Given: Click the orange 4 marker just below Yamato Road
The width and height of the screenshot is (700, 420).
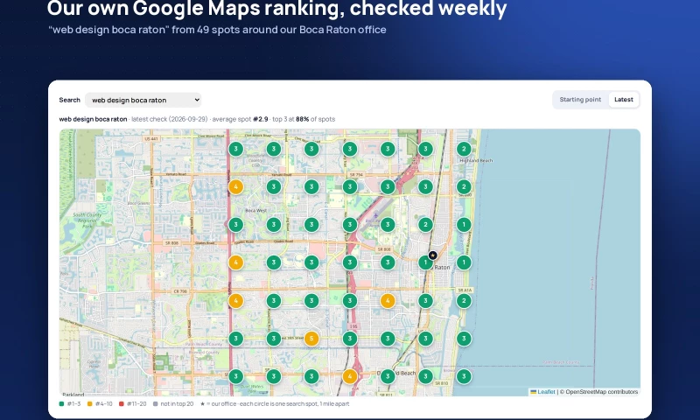Looking at the screenshot, I should (x=235, y=186).
